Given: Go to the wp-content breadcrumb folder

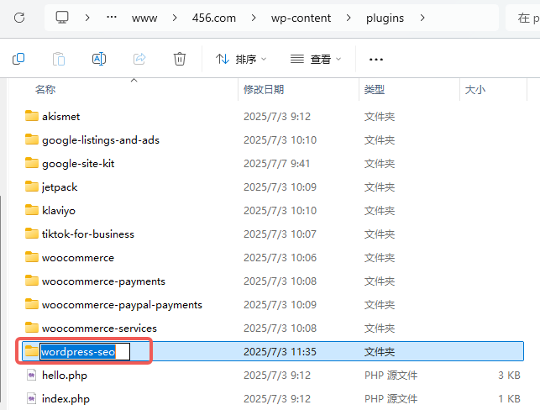Looking at the screenshot, I should [301, 18].
